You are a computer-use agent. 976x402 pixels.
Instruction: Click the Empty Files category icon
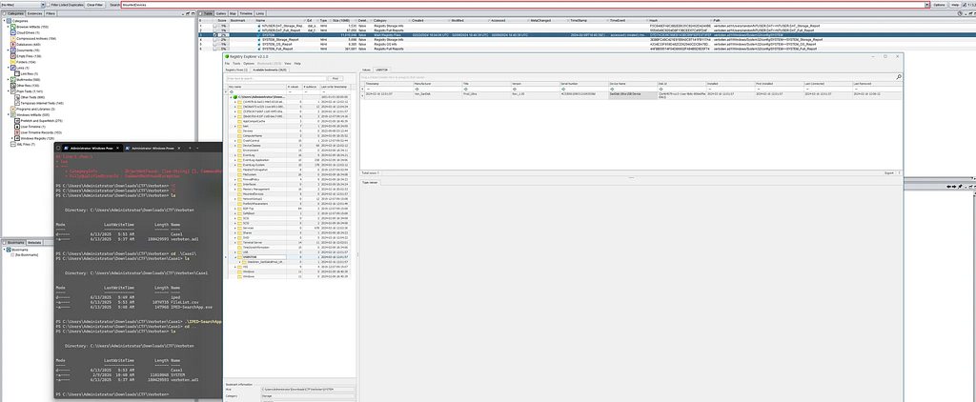[x=13, y=56]
